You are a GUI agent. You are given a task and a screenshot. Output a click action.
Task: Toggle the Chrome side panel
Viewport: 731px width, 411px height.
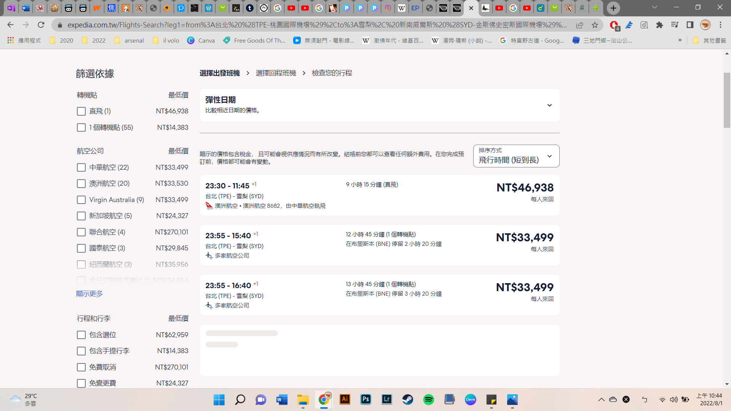(x=690, y=25)
